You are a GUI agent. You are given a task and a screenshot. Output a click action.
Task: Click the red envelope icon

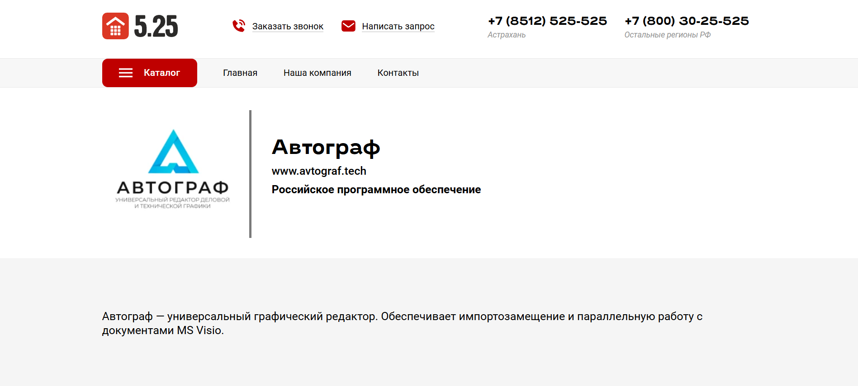[348, 26]
